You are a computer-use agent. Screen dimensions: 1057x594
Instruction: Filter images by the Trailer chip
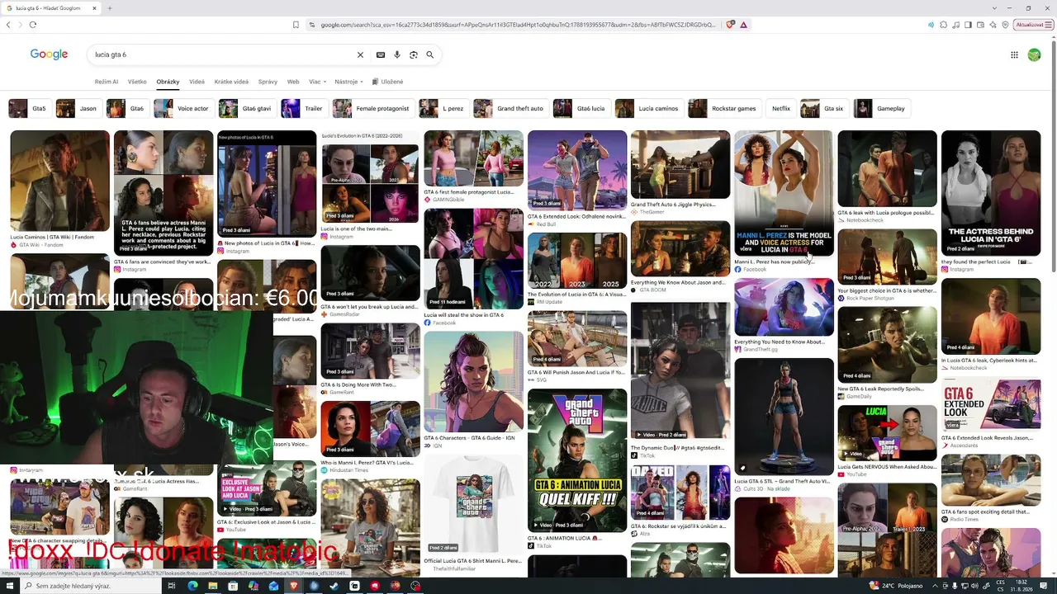[x=304, y=108]
